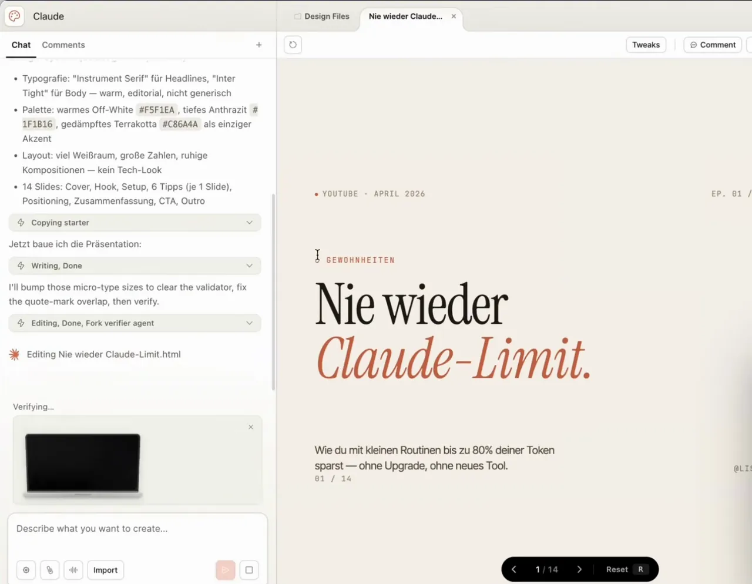The image size is (752, 584).
Task: Click the orange spinner icon beside Editing status
Action: [15, 354]
